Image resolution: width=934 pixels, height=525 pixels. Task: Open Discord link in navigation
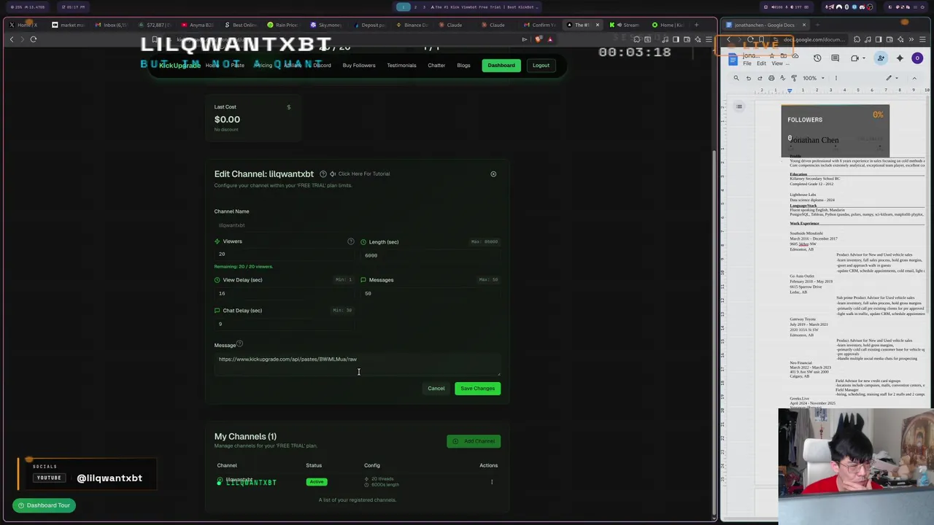pyautogui.click(x=322, y=66)
